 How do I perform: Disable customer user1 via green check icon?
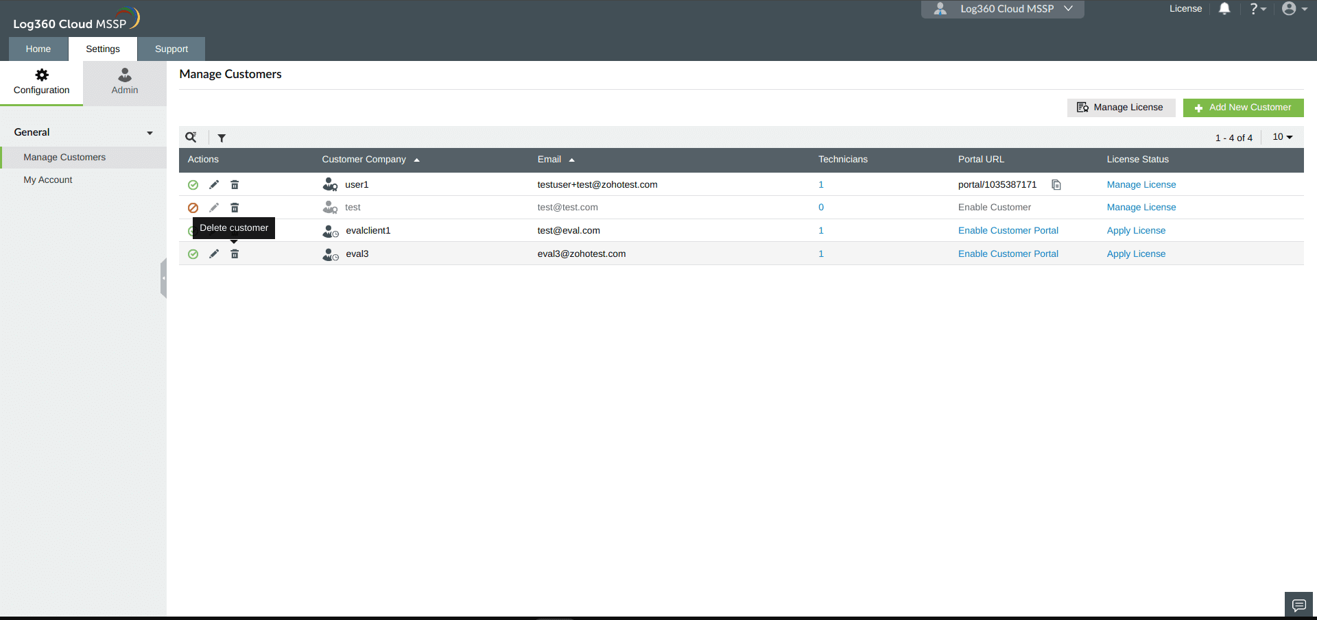click(x=193, y=185)
